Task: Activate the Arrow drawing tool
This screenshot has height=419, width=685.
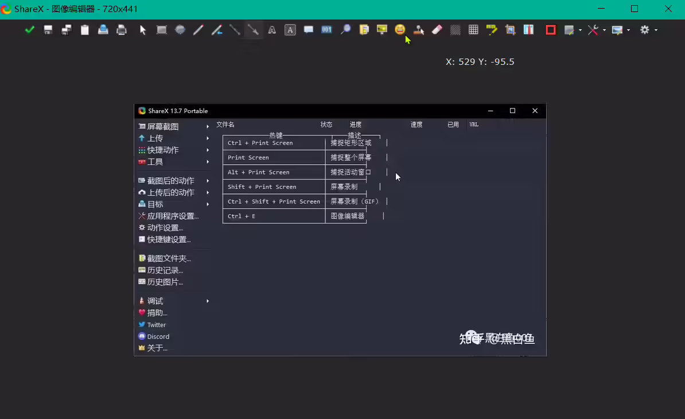Action: [254, 30]
